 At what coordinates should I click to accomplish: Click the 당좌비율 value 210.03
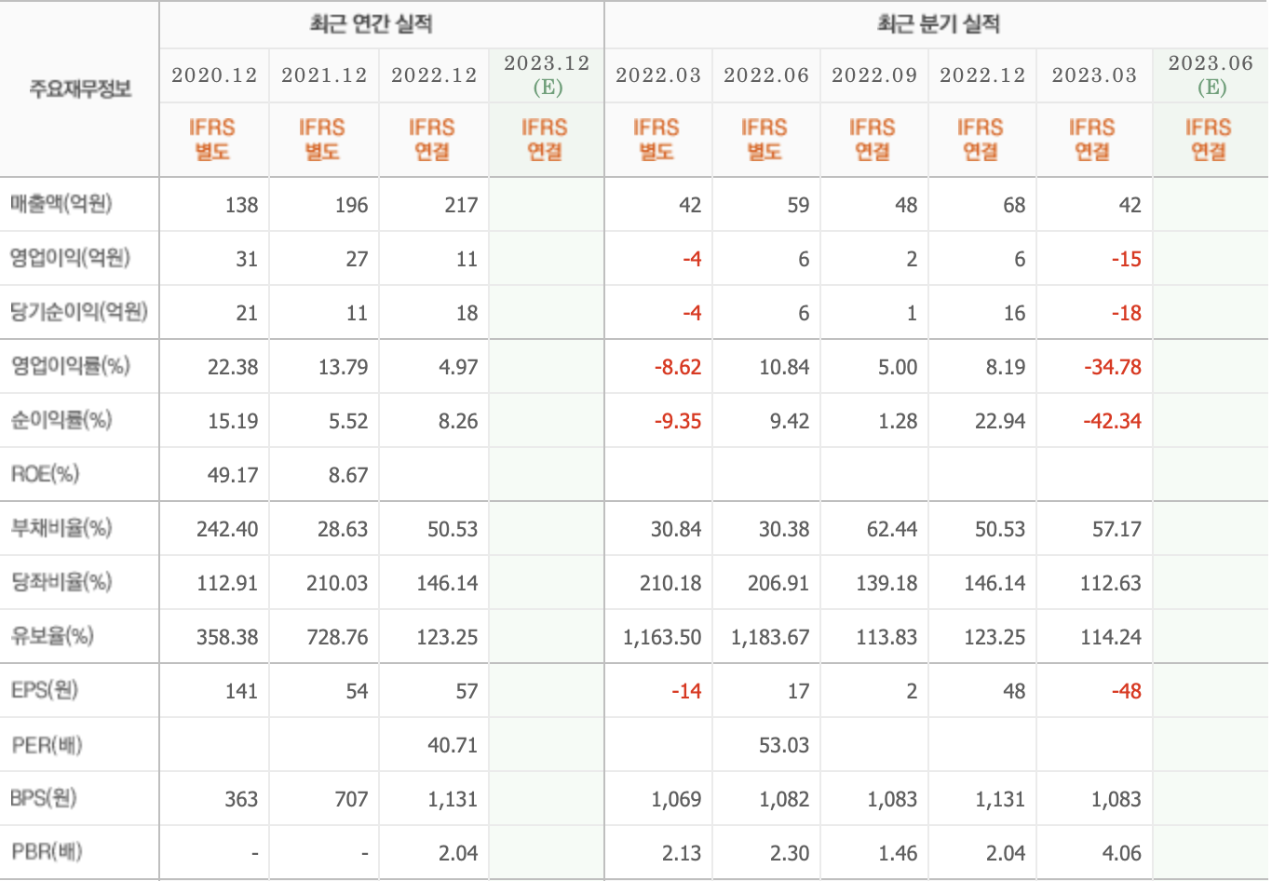coord(337,583)
